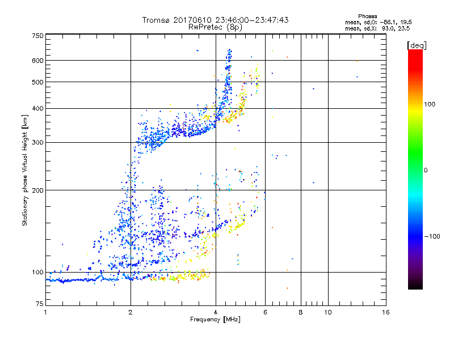Click the x-axis '4' tick label
The width and height of the screenshot is (454, 340).
click(216, 312)
